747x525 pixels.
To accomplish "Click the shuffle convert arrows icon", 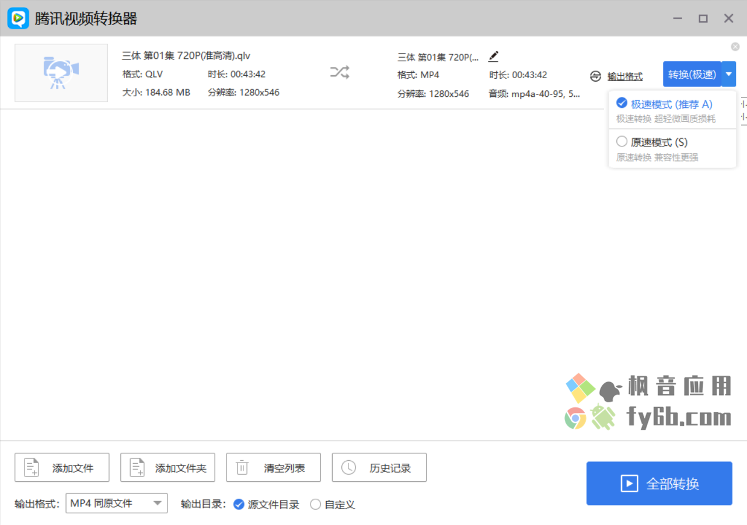I will pyautogui.click(x=340, y=72).
